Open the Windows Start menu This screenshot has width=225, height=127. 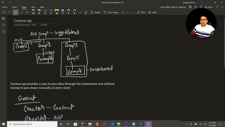click(x=4, y=124)
